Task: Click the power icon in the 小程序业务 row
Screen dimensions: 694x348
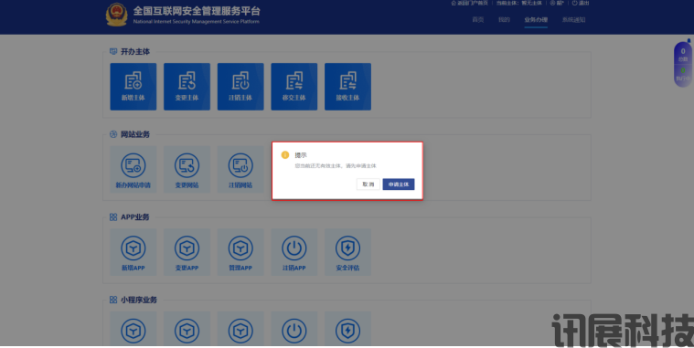Action: click(x=294, y=331)
